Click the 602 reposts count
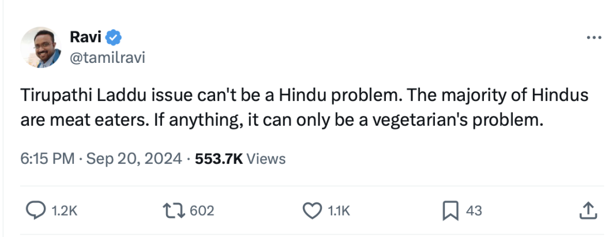This screenshot has height=237, width=616. (x=202, y=211)
